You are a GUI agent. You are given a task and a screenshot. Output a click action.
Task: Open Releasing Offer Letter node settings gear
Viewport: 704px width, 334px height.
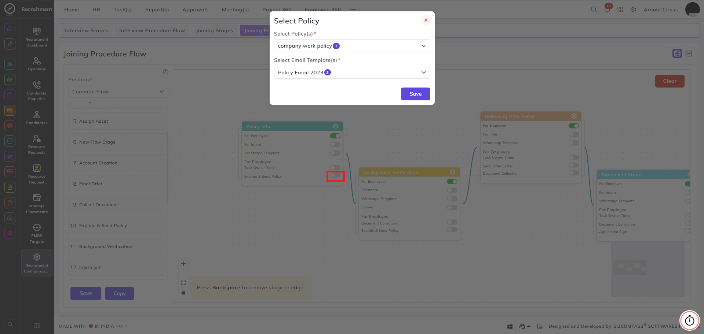574,116
